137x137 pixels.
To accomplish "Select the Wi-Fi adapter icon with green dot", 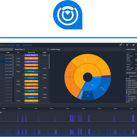I will [x=121, y=45].
